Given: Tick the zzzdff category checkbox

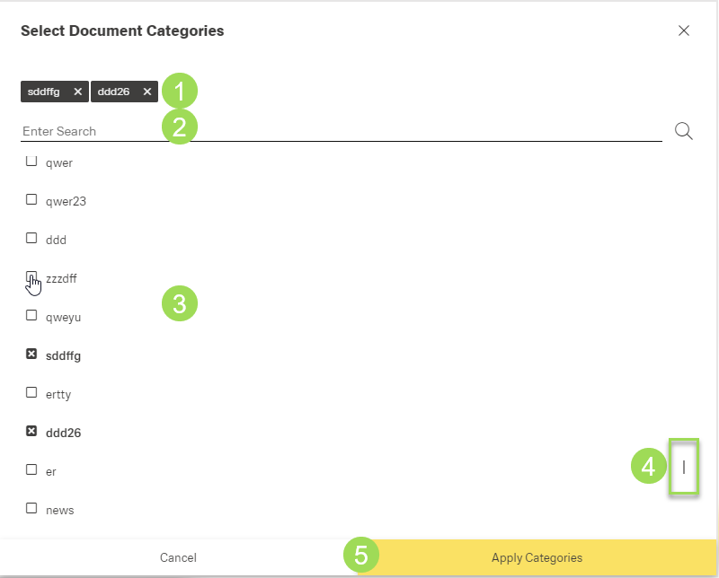Looking at the screenshot, I should point(31,277).
